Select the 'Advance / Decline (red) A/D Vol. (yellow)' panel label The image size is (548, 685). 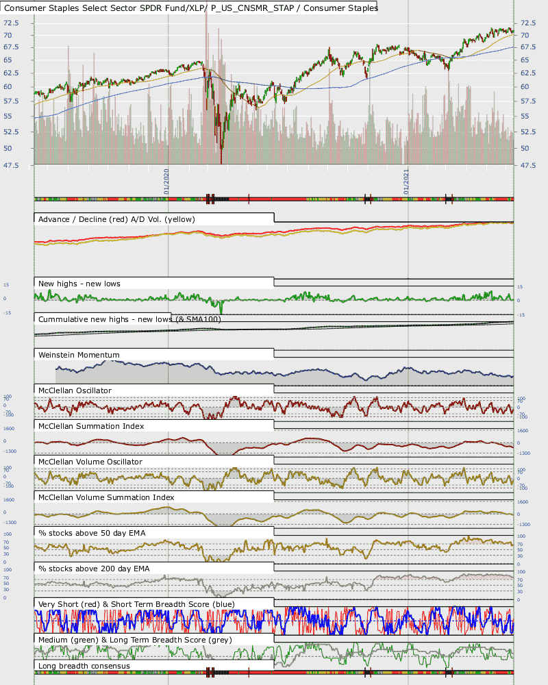(x=116, y=219)
